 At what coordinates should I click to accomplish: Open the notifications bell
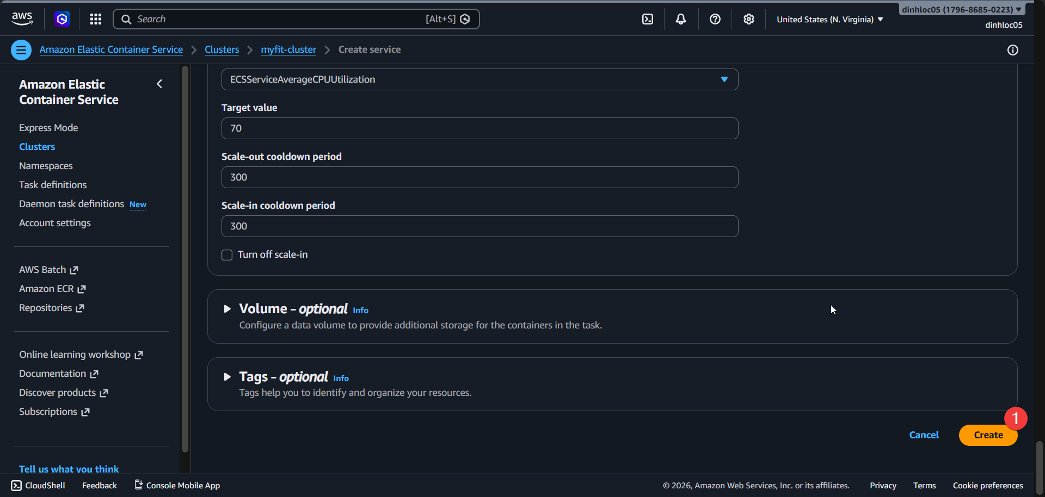pyautogui.click(x=680, y=19)
